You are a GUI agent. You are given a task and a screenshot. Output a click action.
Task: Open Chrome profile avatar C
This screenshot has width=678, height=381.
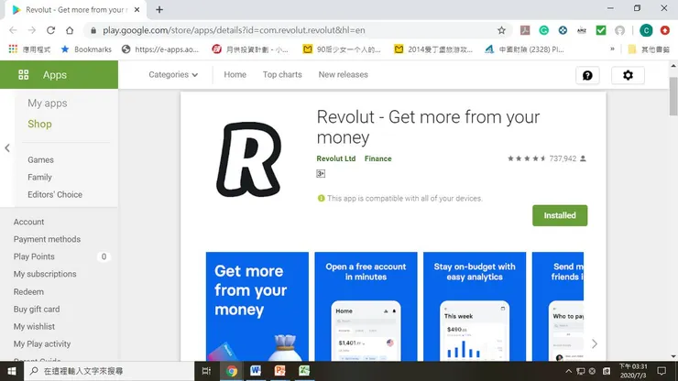click(646, 30)
